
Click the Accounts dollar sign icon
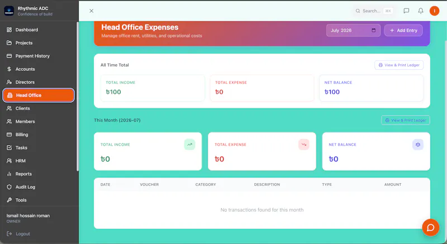click(x=9, y=69)
